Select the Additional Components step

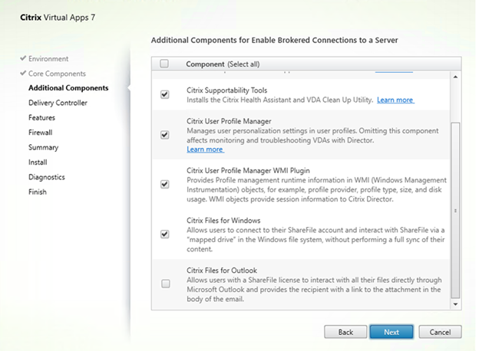coord(68,88)
